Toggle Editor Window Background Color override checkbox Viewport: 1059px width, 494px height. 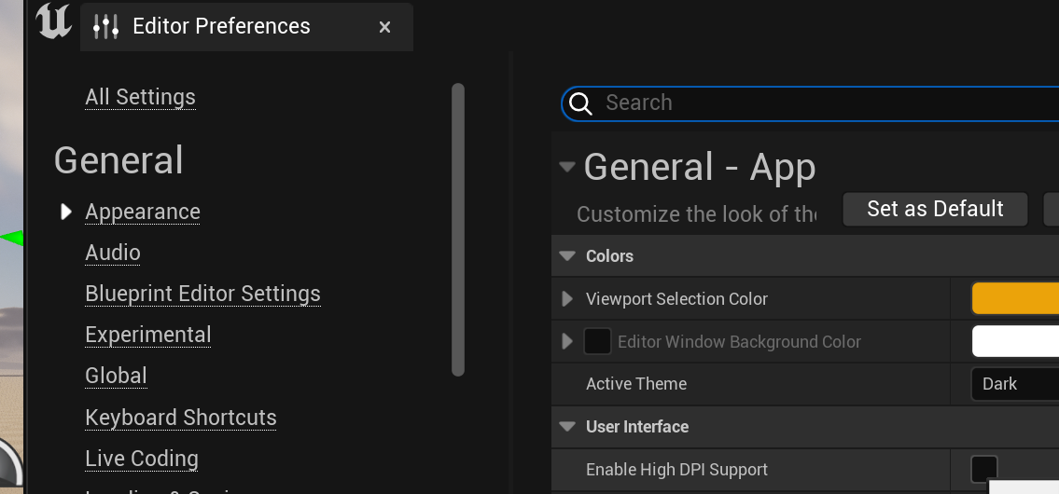coord(597,342)
